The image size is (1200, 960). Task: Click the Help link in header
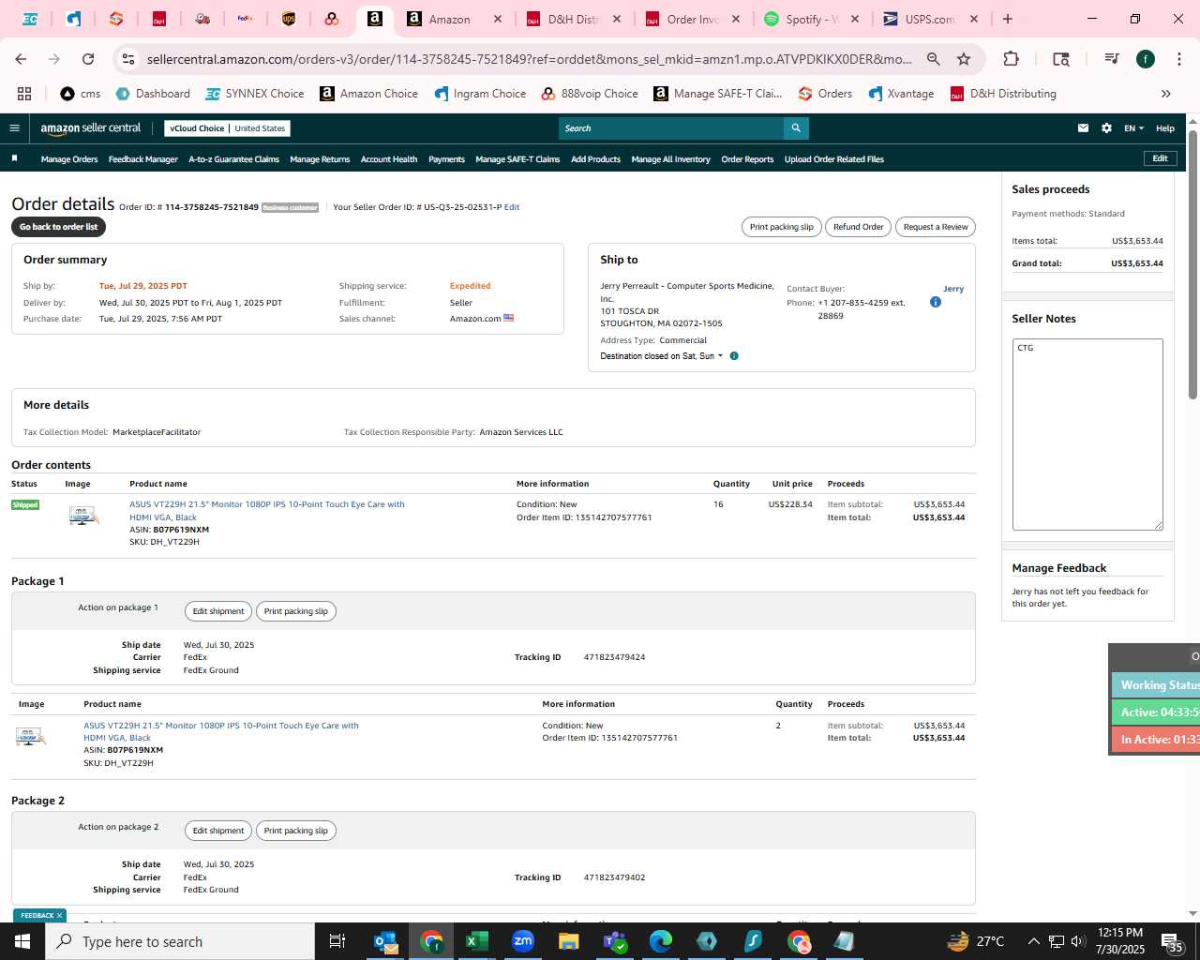[x=1165, y=128]
